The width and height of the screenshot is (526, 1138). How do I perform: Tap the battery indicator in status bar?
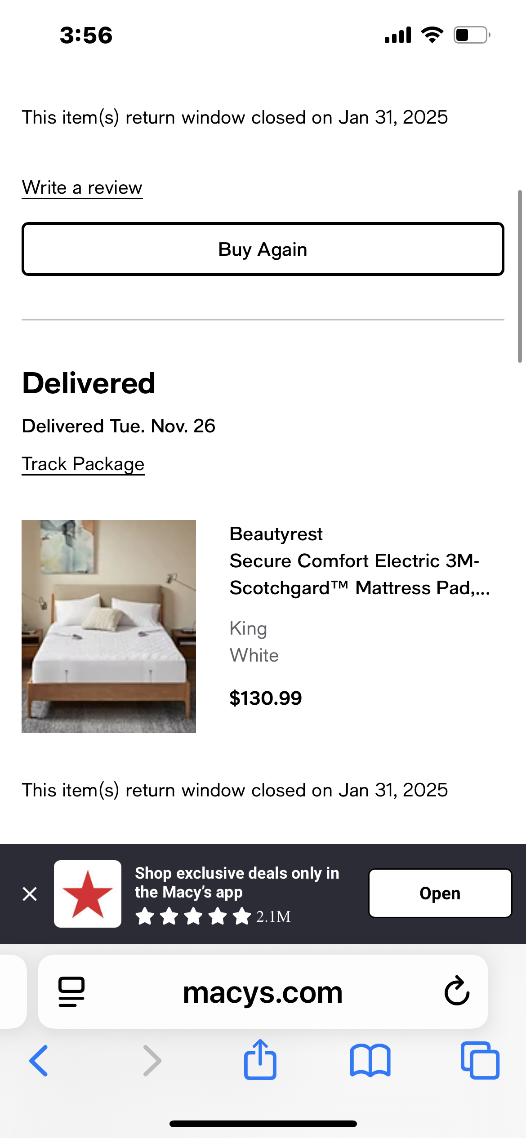(x=472, y=35)
